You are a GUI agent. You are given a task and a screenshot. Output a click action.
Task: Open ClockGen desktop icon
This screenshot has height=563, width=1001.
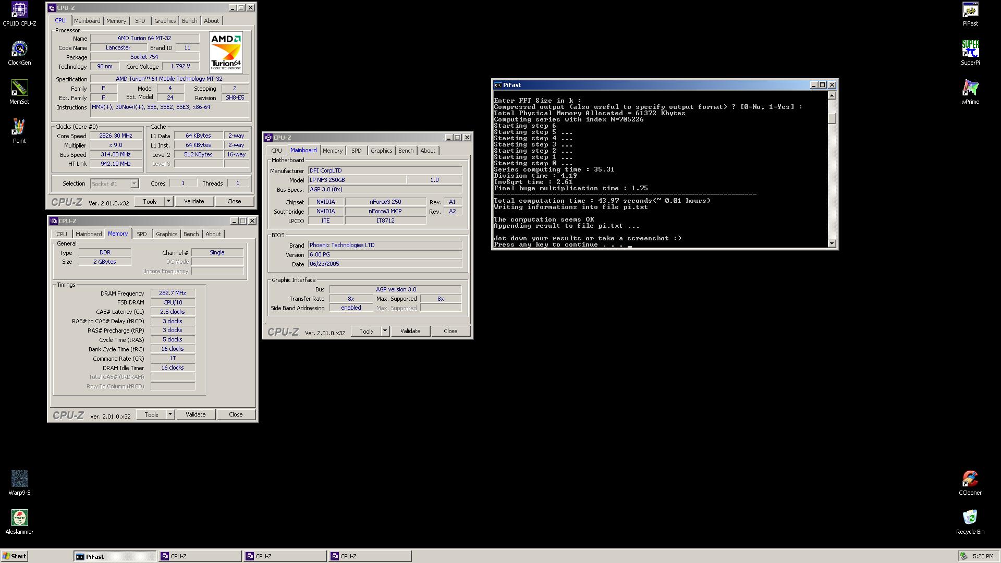(x=19, y=53)
